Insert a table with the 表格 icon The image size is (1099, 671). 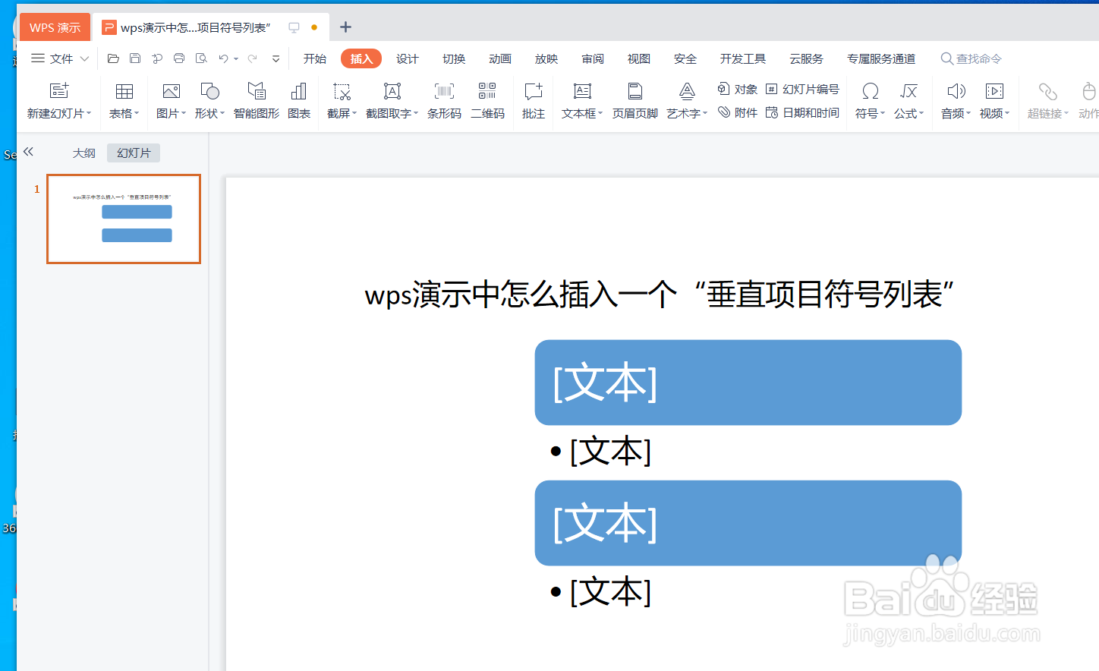tap(124, 91)
